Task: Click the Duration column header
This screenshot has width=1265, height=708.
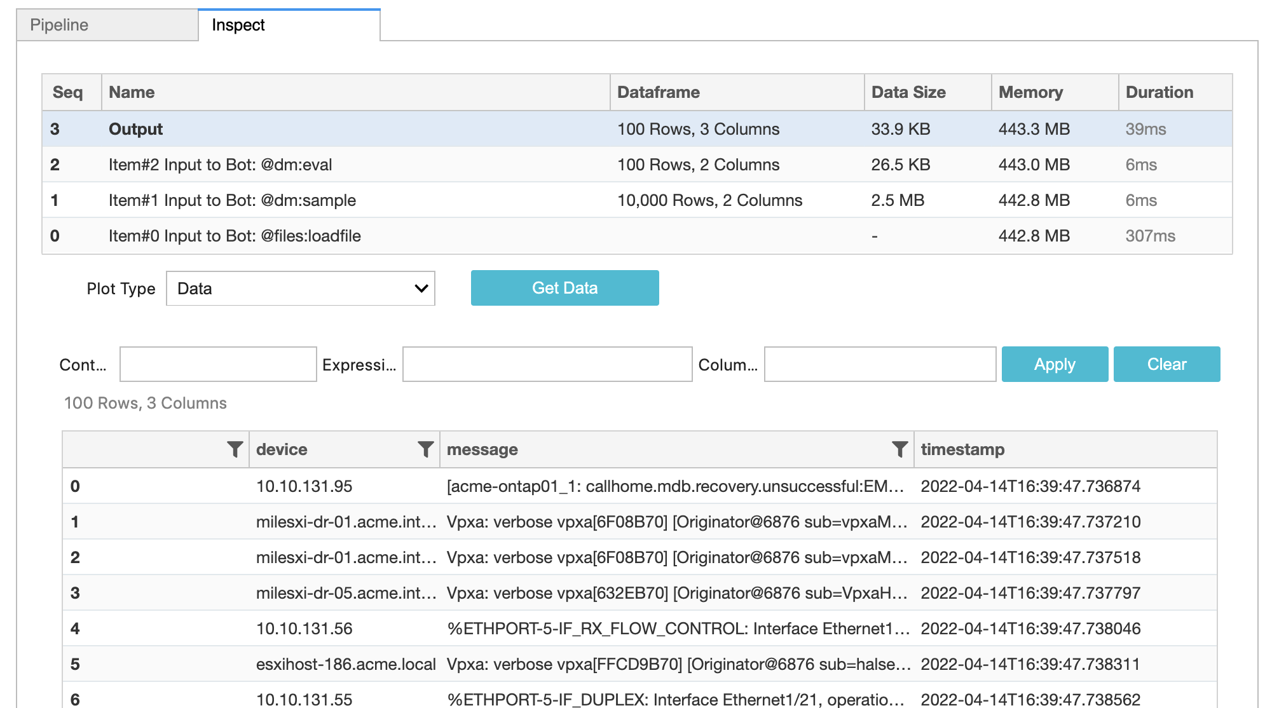Action: (1159, 92)
